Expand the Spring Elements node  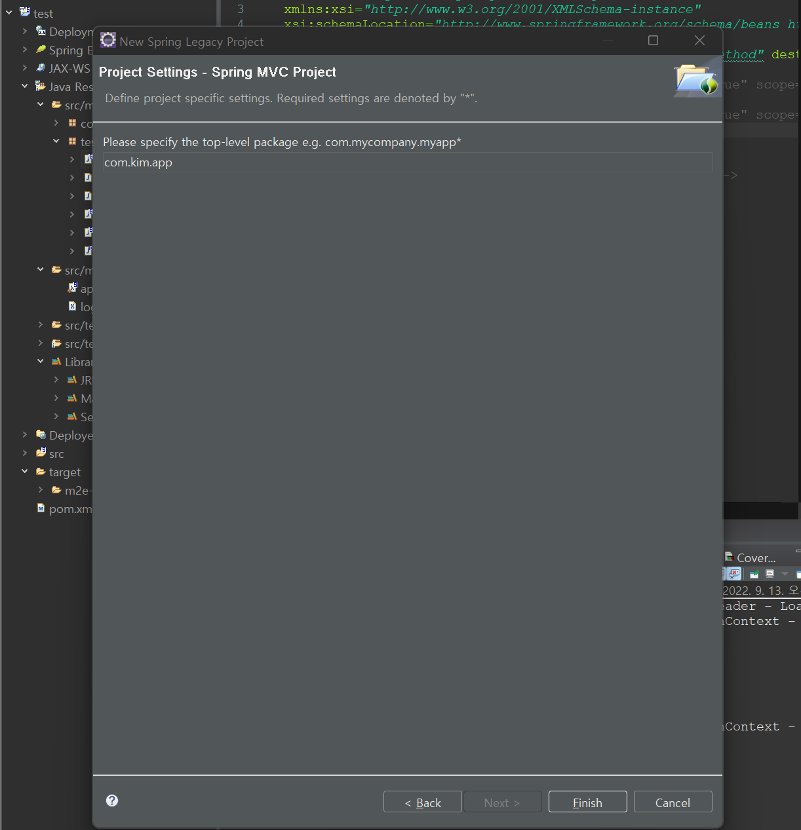(x=25, y=49)
